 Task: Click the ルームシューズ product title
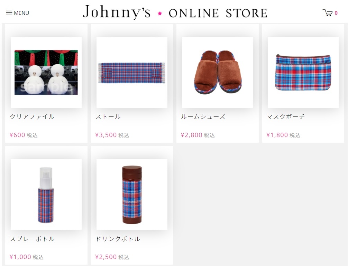(x=203, y=117)
